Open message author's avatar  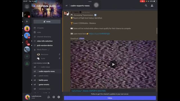(67, 13)
